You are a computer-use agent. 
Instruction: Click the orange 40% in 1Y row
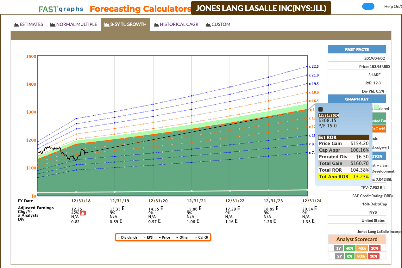[362, 248]
